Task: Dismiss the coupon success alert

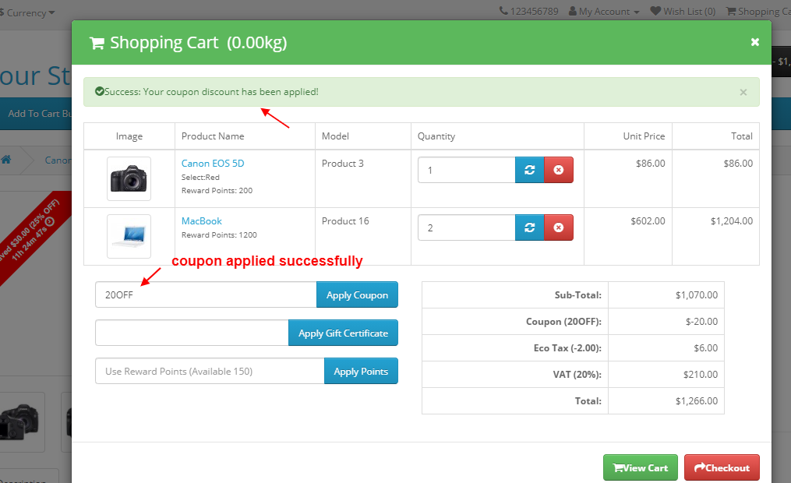Action: pyautogui.click(x=743, y=92)
